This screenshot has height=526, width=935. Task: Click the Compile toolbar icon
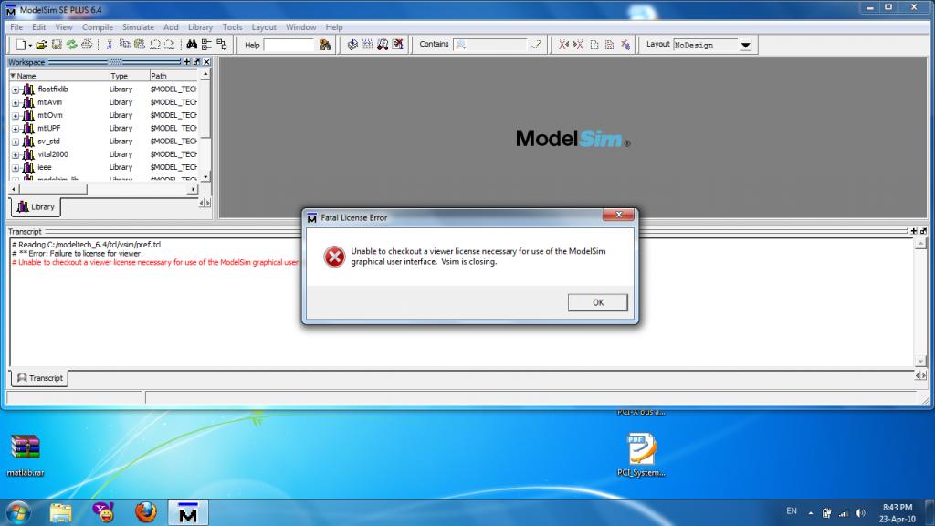point(352,45)
